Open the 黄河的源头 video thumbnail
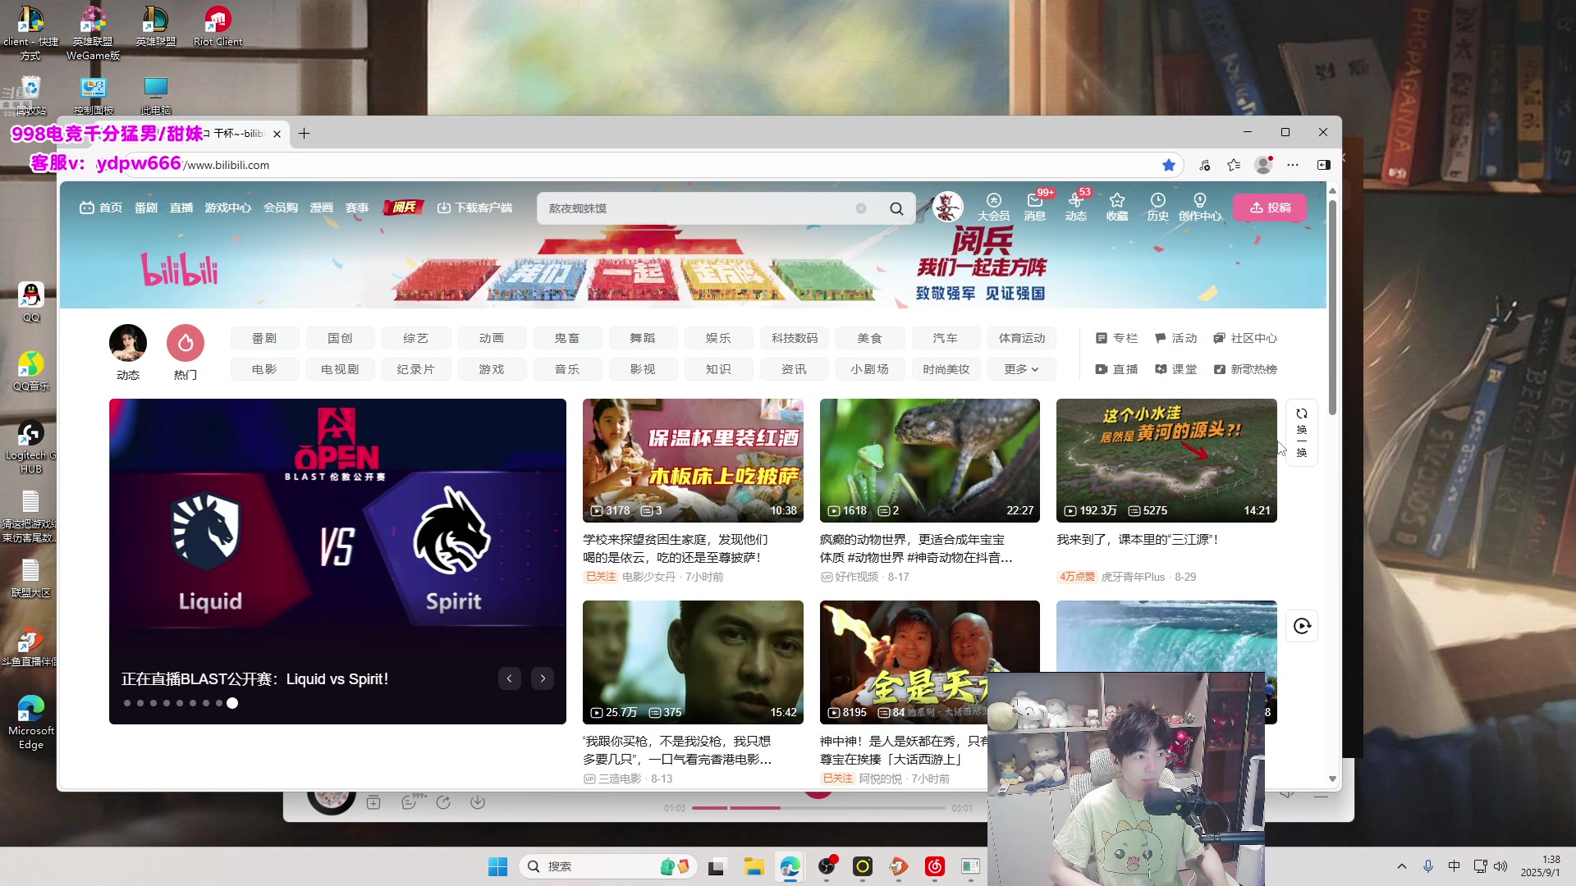The height and width of the screenshot is (886, 1576). tap(1166, 460)
